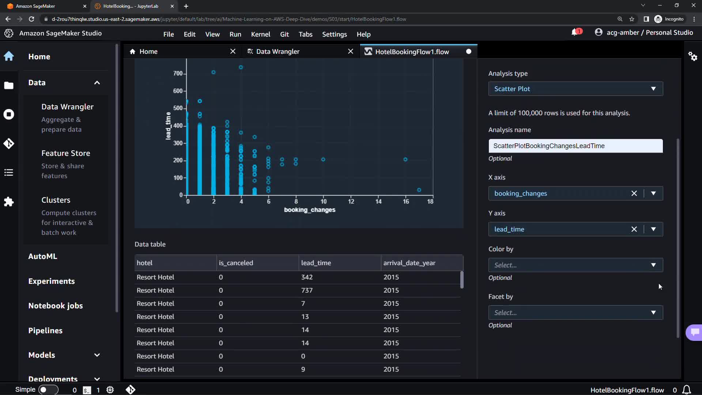Open the Experiments link in sidebar
This screenshot has width=702, height=395.
tap(52, 281)
